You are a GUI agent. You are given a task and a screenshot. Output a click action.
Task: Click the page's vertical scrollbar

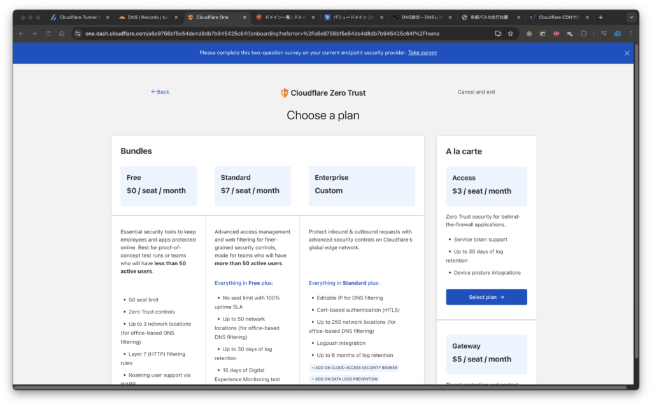coord(636,200)
